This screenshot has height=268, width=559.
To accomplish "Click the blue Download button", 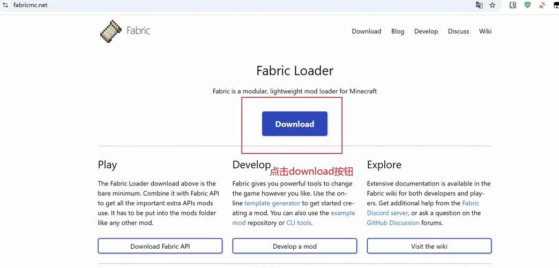I will (x=294, y=124).
